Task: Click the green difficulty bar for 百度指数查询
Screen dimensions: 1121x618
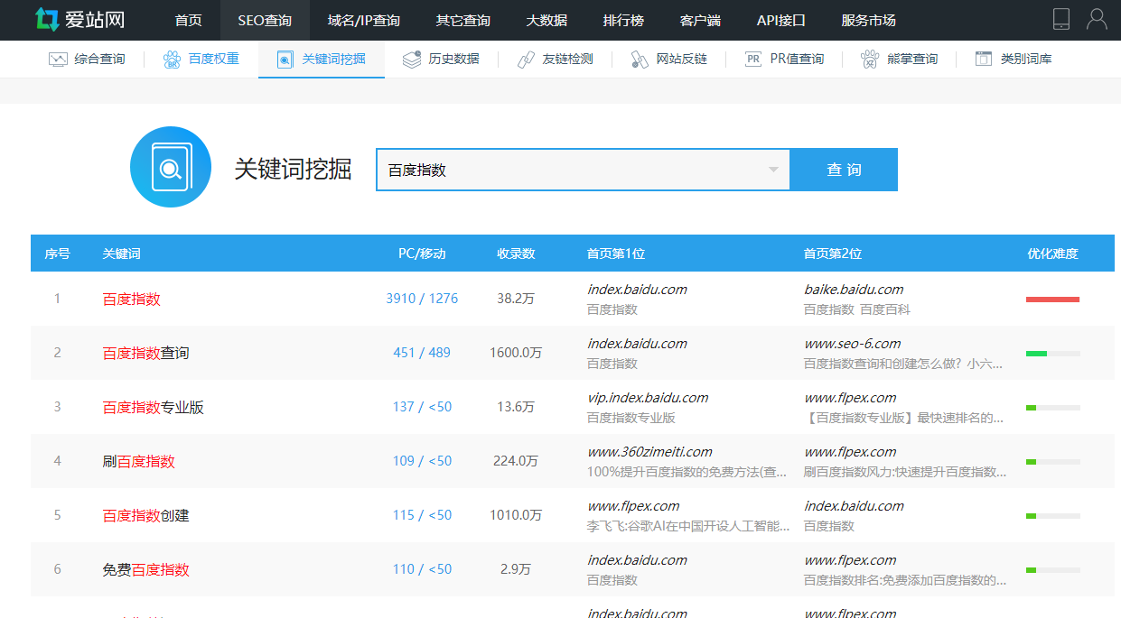Action: (x=1053, y=354)
